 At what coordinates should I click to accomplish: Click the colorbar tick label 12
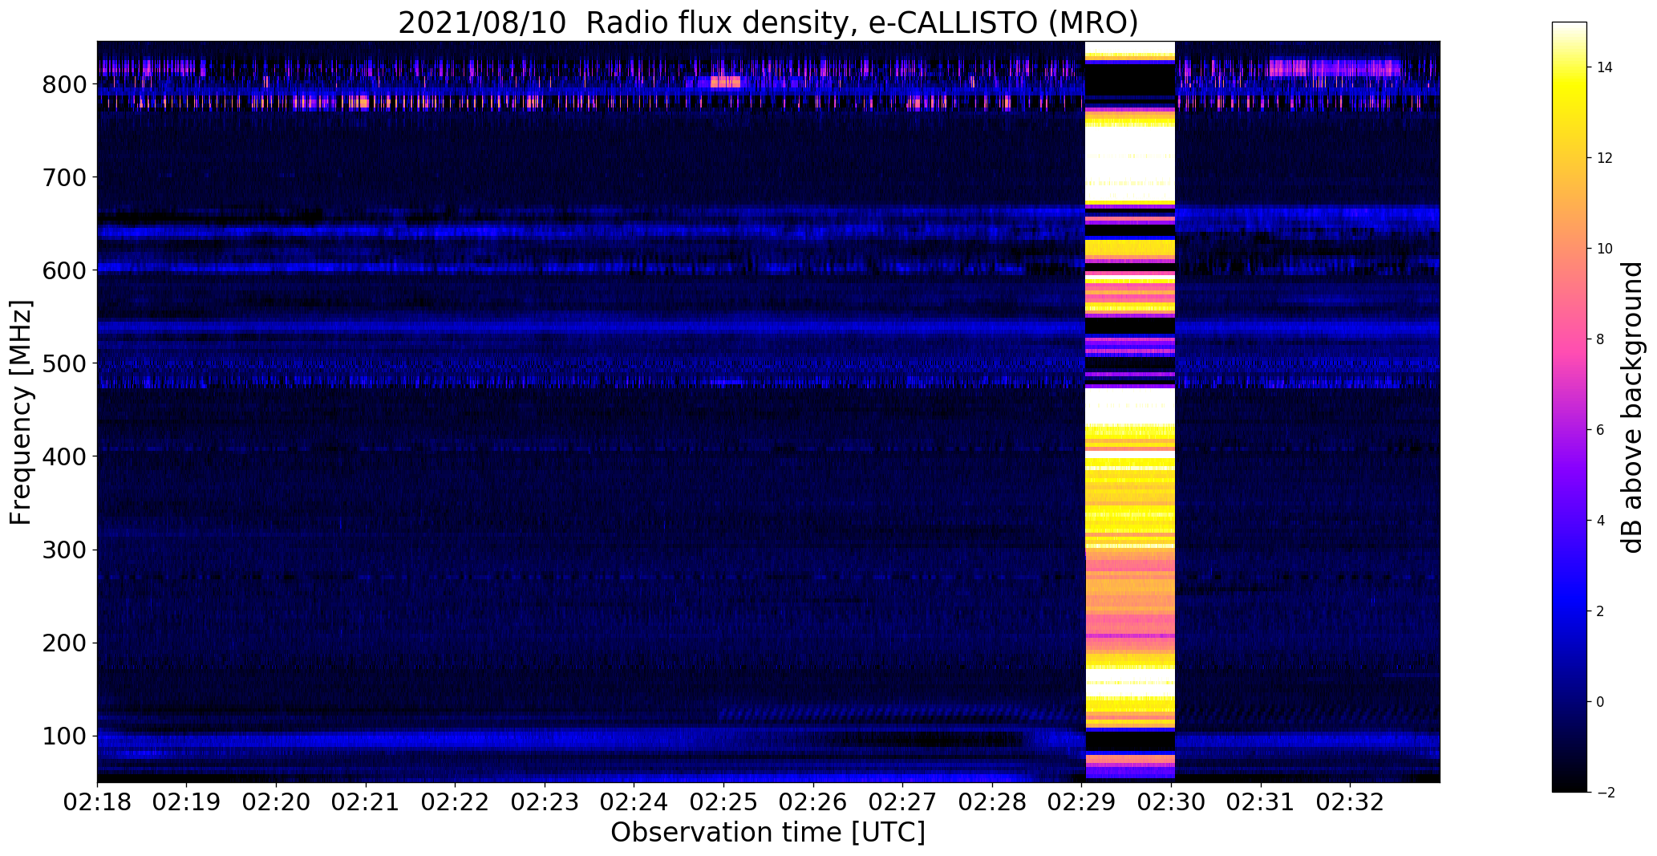(1605, 158)
